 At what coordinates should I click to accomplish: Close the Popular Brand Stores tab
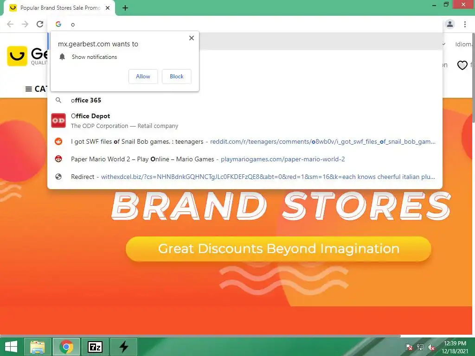108,8
